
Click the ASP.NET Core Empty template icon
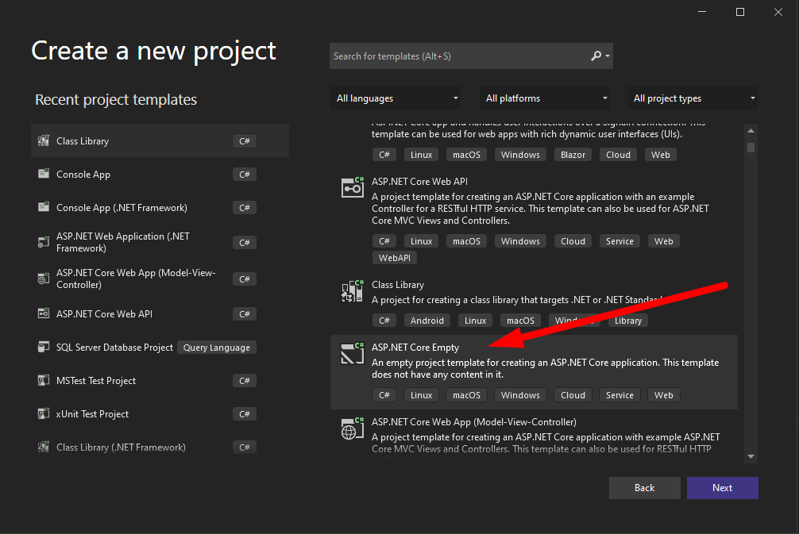[x=352, y=353]
